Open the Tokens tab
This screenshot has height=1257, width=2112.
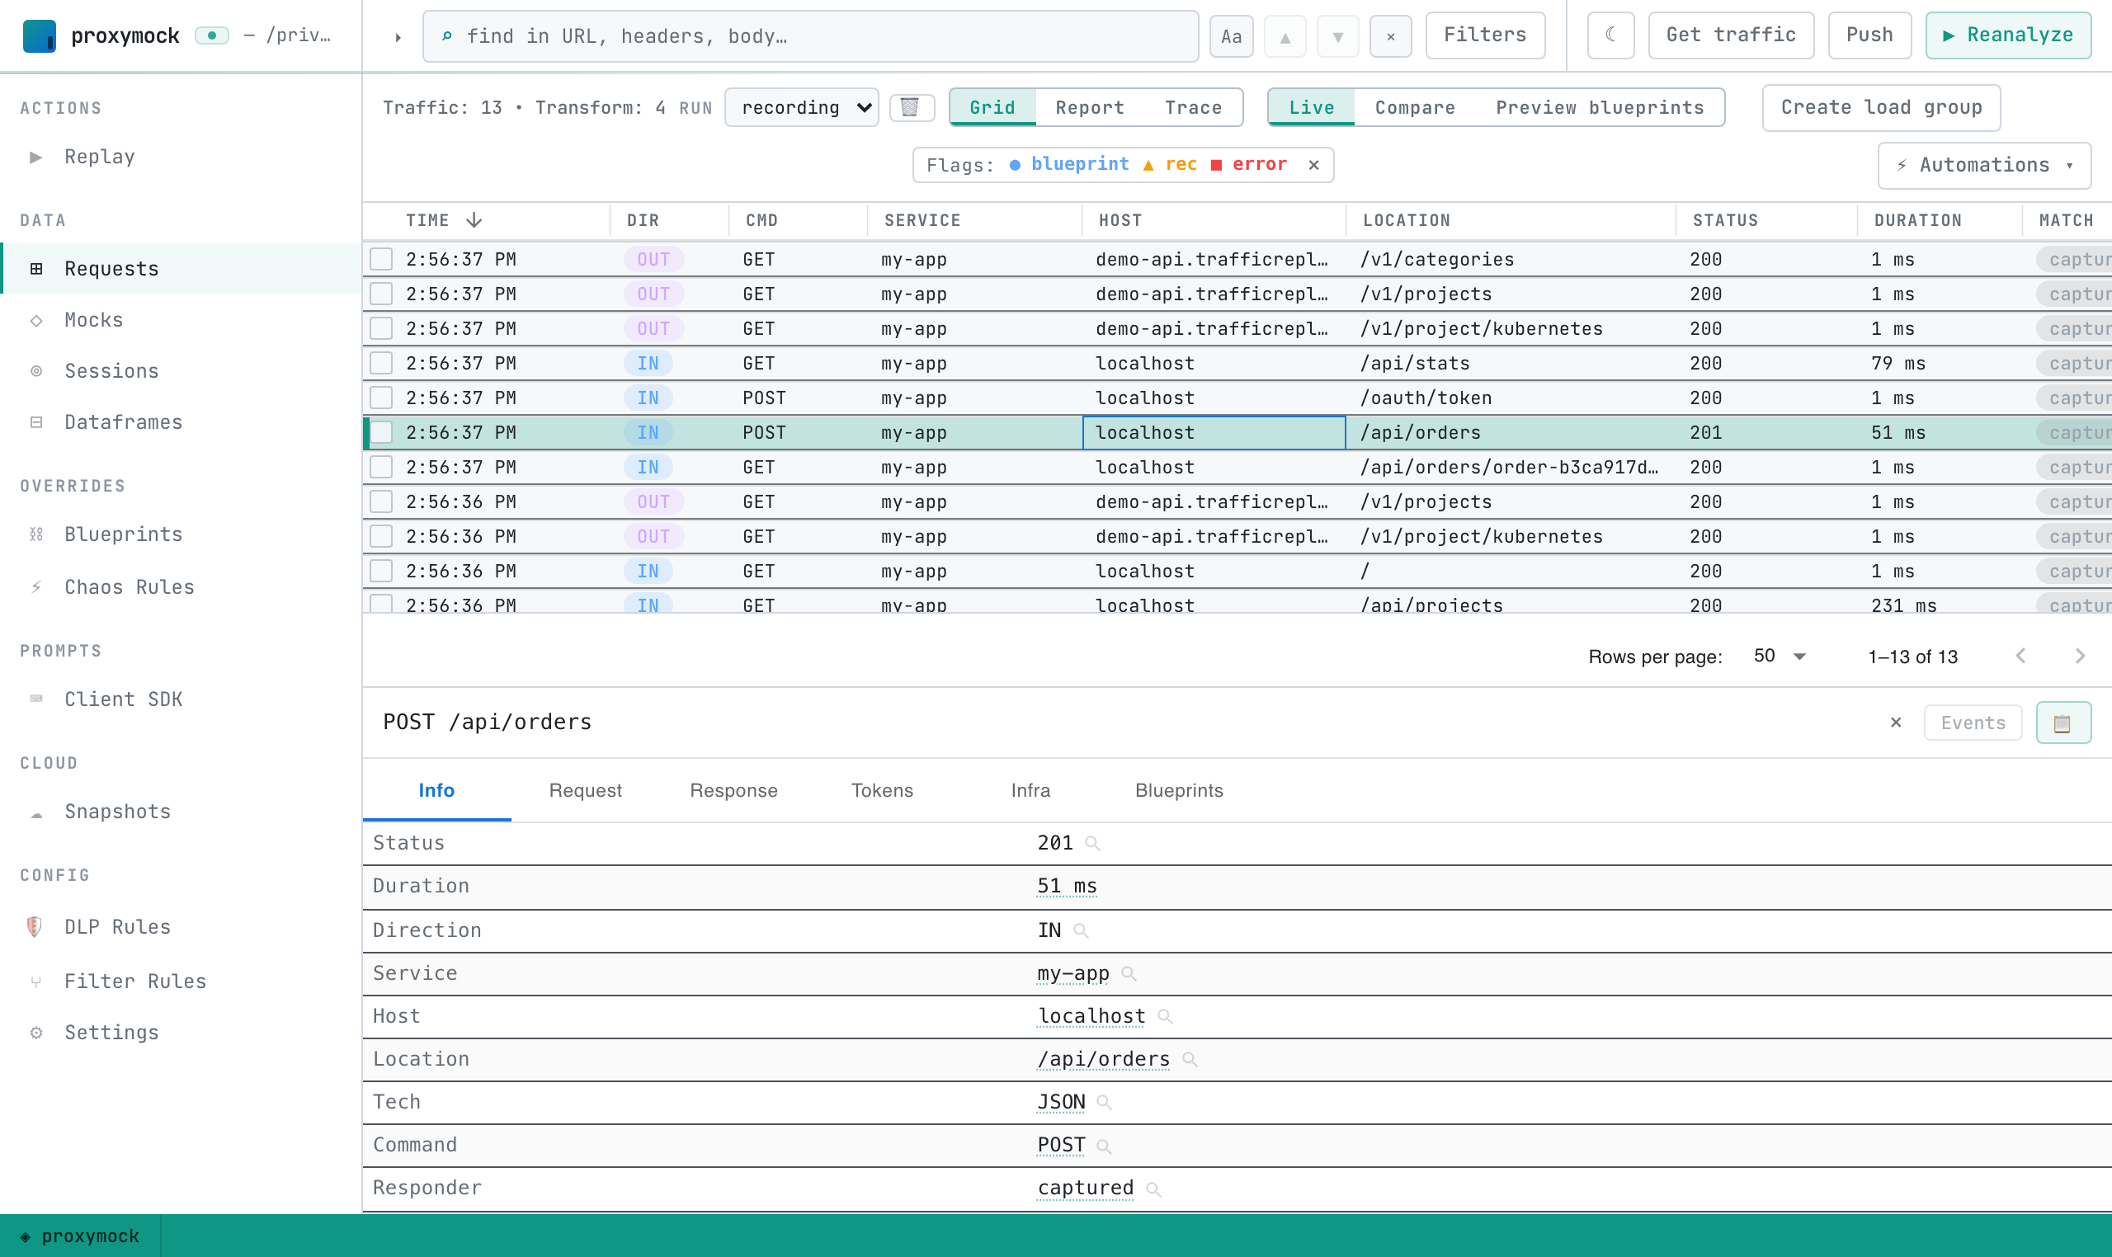point(882,790)
